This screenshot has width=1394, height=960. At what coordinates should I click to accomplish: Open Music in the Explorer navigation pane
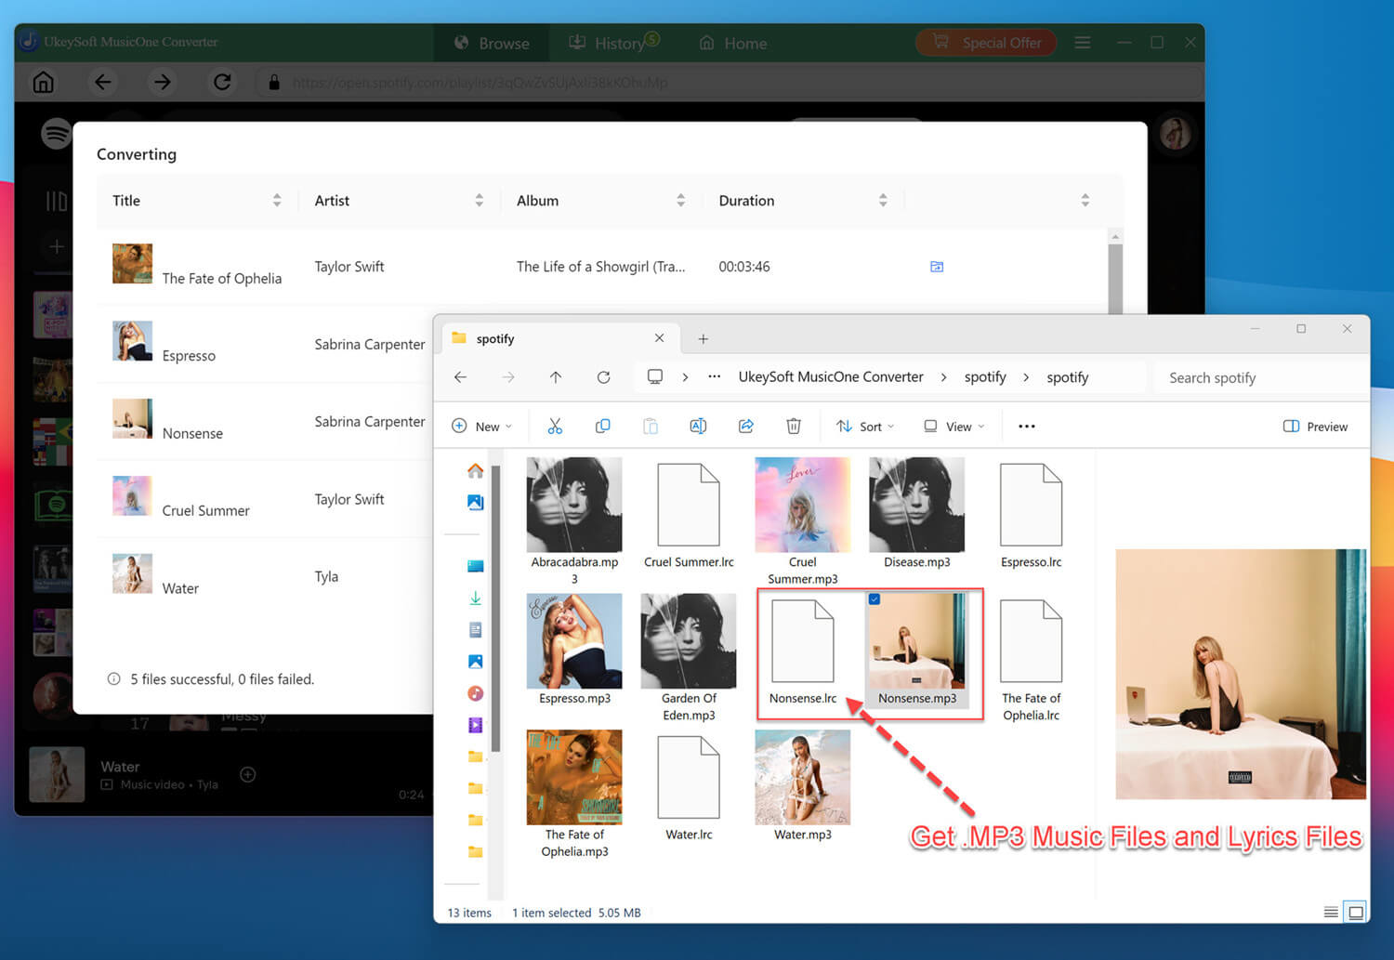click(x=475, y=693)
